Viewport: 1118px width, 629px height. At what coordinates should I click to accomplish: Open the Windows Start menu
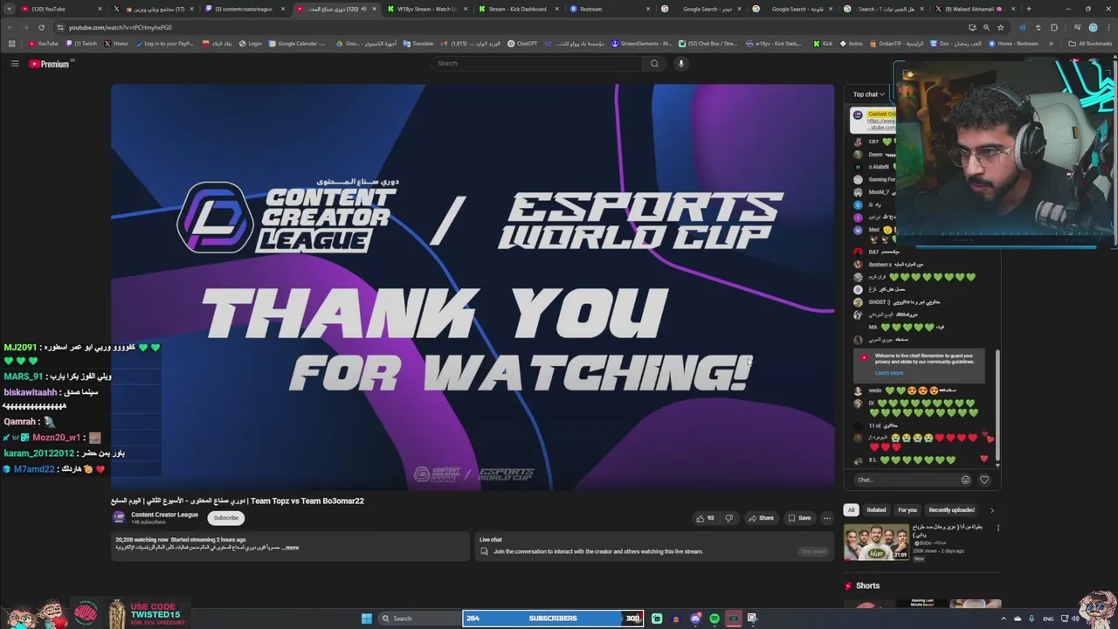[366, 619]
